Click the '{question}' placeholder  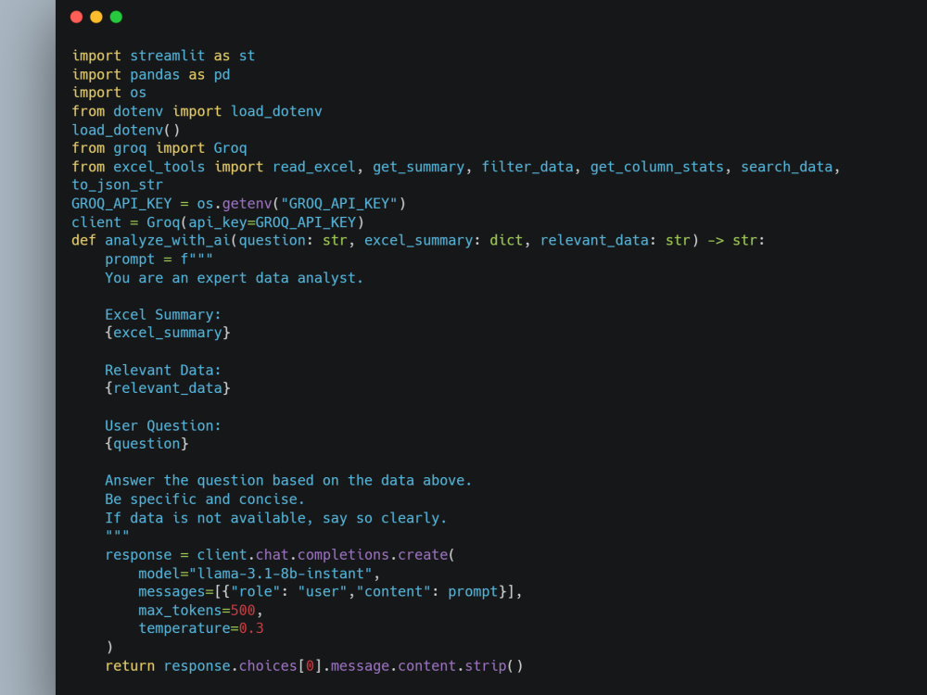click(x=146, y=444)
